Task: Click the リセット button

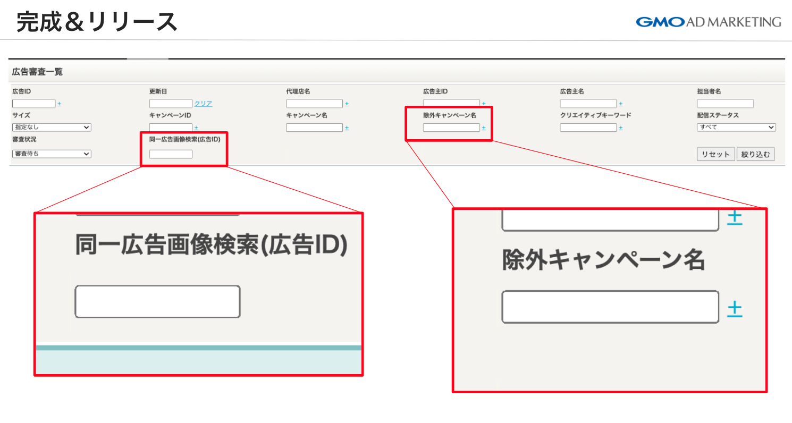Action: pyautogui.click(x=715, y=154)
